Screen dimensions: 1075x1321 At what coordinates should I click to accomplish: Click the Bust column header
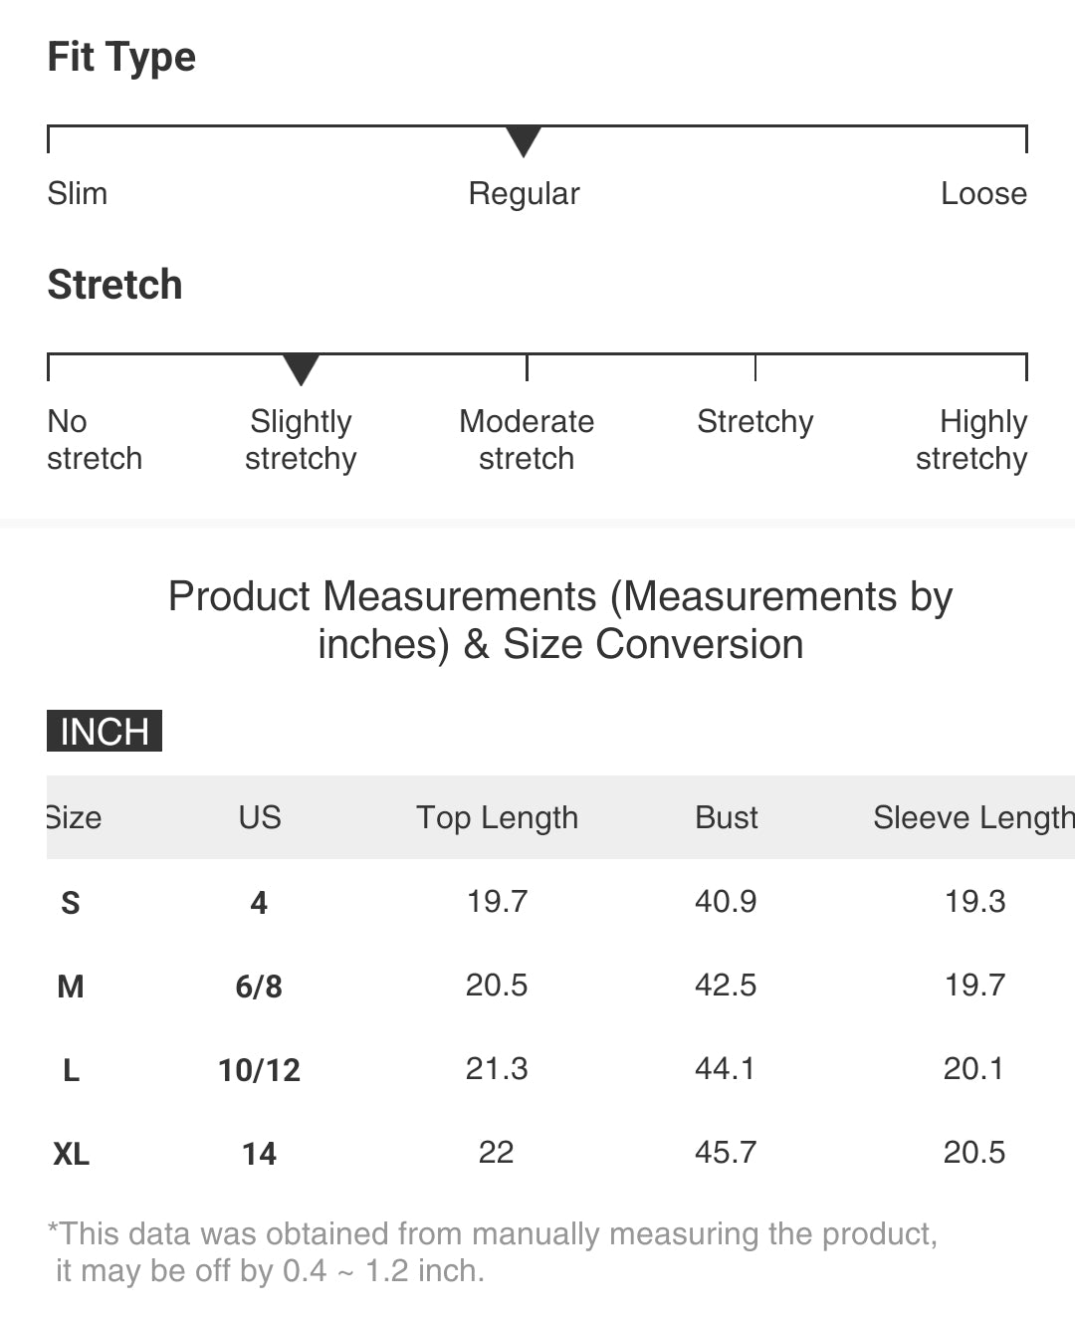pos(727,817)
